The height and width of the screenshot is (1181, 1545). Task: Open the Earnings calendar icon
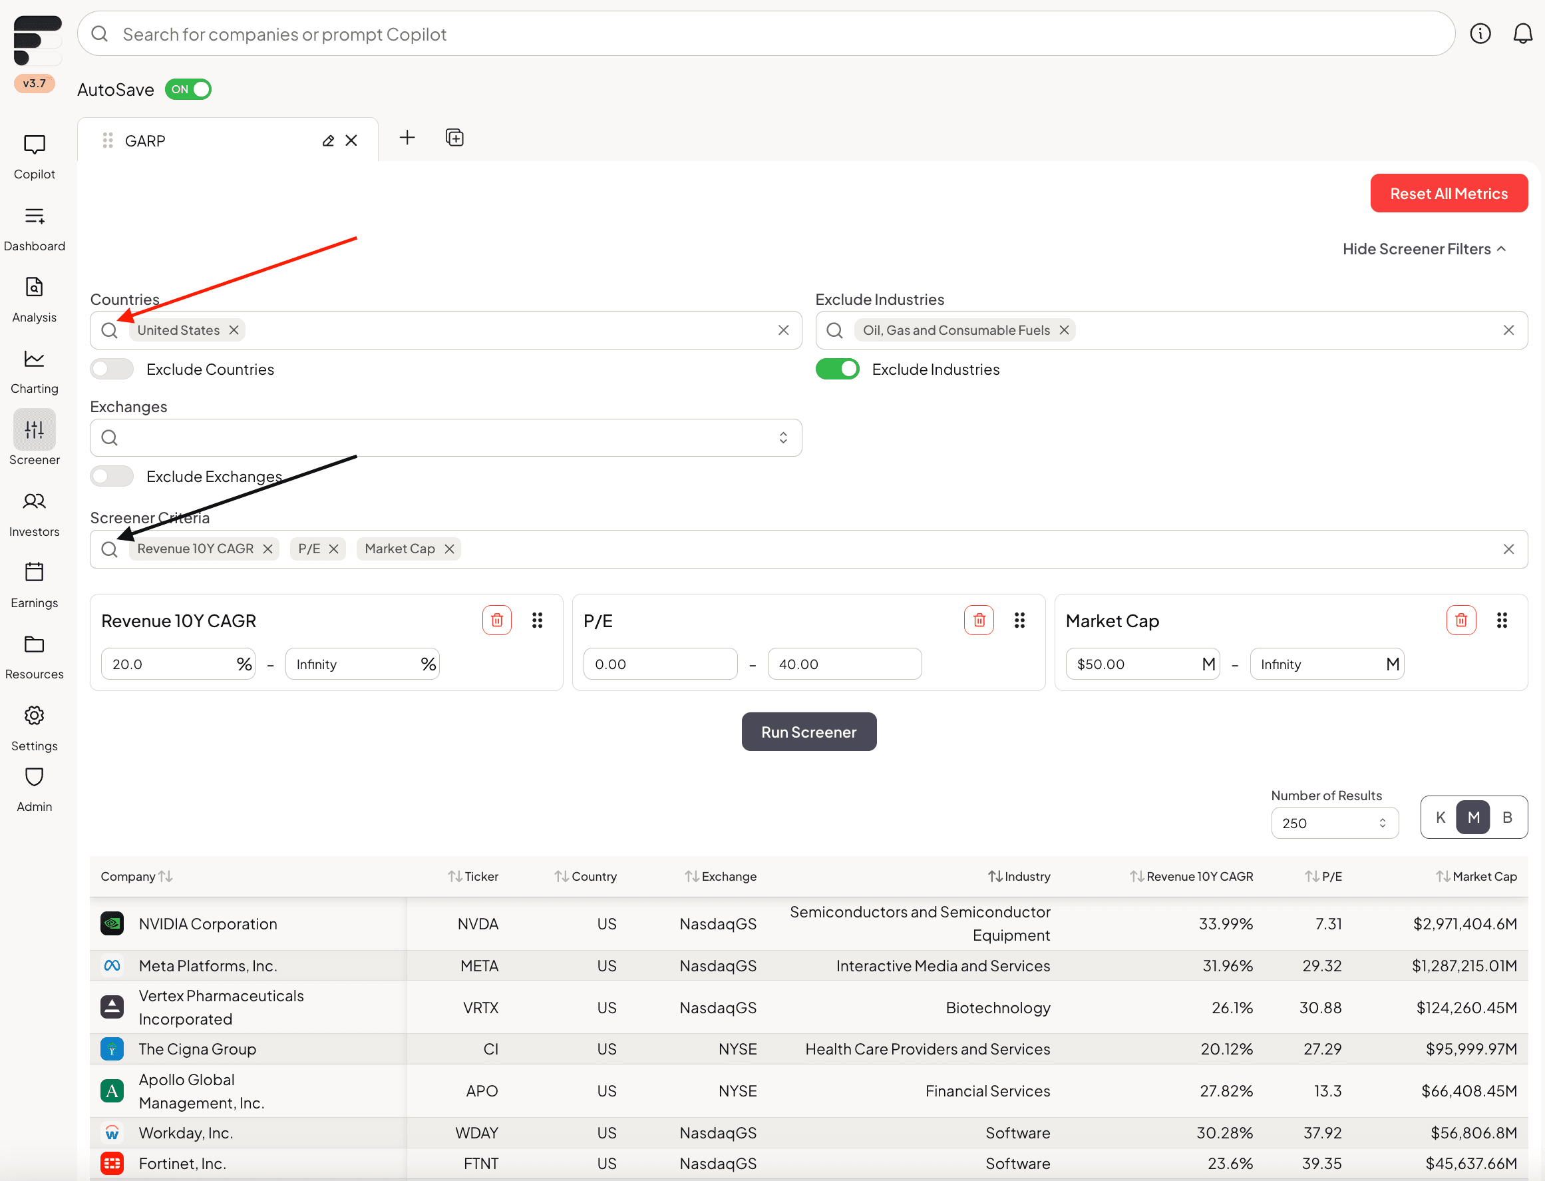point(34,571)
